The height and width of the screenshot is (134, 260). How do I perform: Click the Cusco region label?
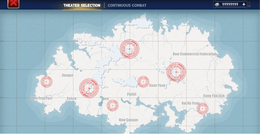click(72, 99)
